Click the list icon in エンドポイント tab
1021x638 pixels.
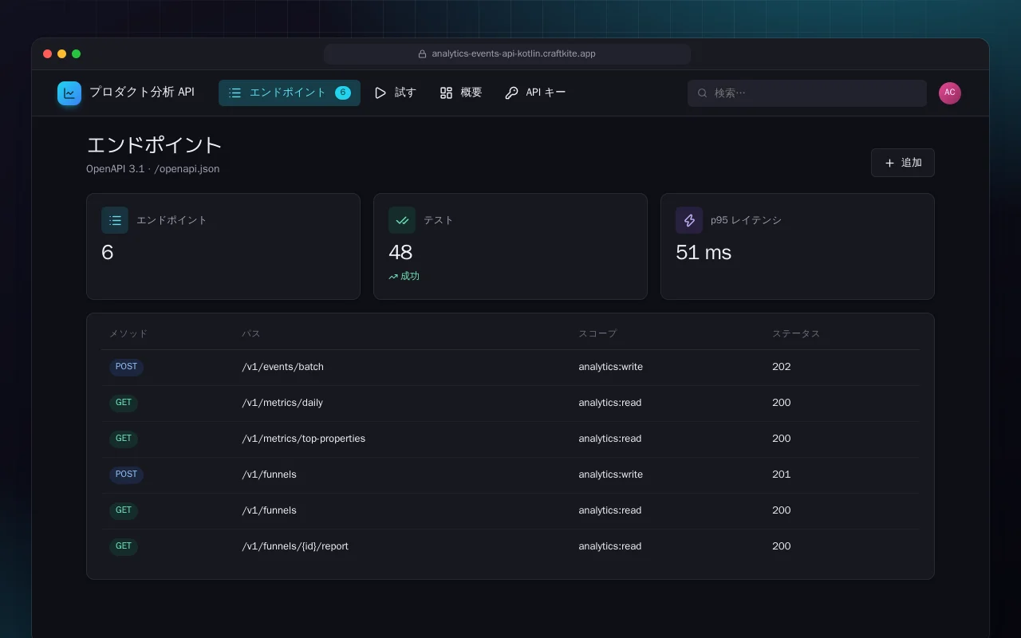coord(235,93)
